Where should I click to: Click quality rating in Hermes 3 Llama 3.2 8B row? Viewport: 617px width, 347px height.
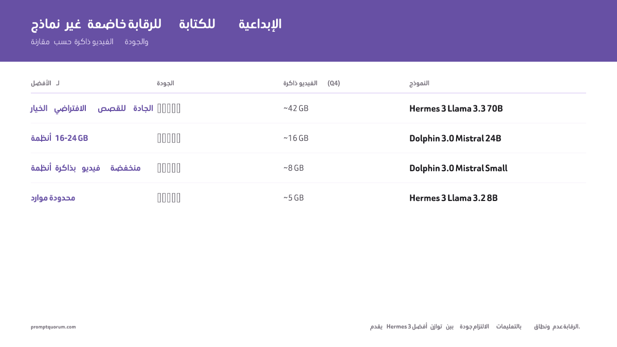pyautogui.click(x=169, y=198)
